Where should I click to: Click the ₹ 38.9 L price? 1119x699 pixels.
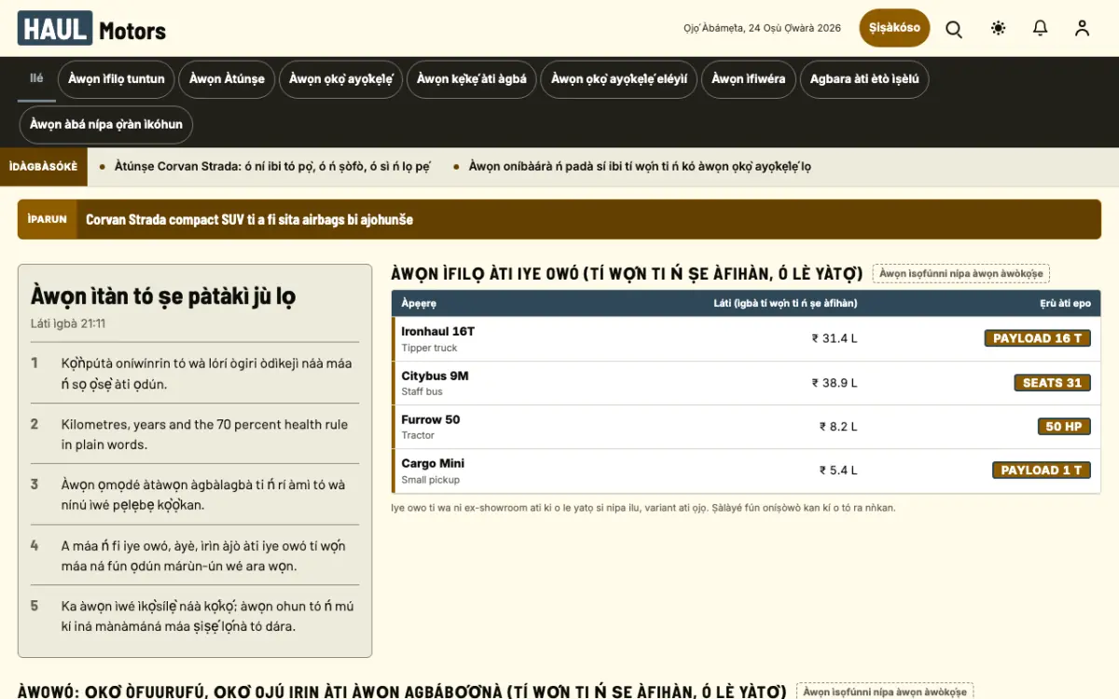(835, 383)
